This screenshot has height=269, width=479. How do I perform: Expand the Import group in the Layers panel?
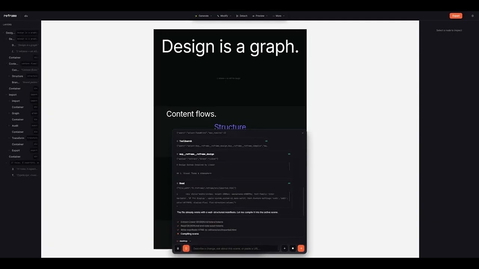click(x=6, y=95)
